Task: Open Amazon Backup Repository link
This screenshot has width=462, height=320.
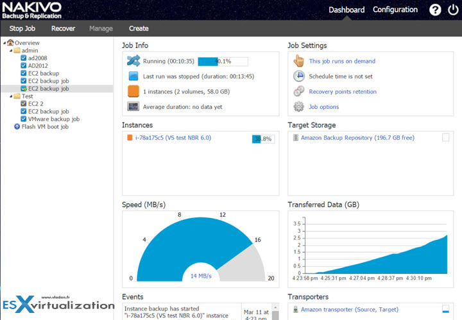Action: [357, 137]
